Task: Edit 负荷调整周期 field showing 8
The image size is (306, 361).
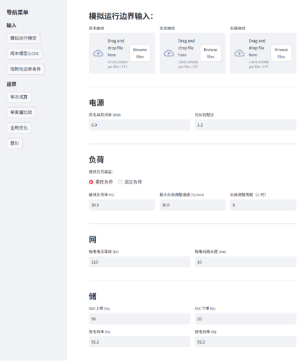Action: pyautogui.click(x=263, y=205)
